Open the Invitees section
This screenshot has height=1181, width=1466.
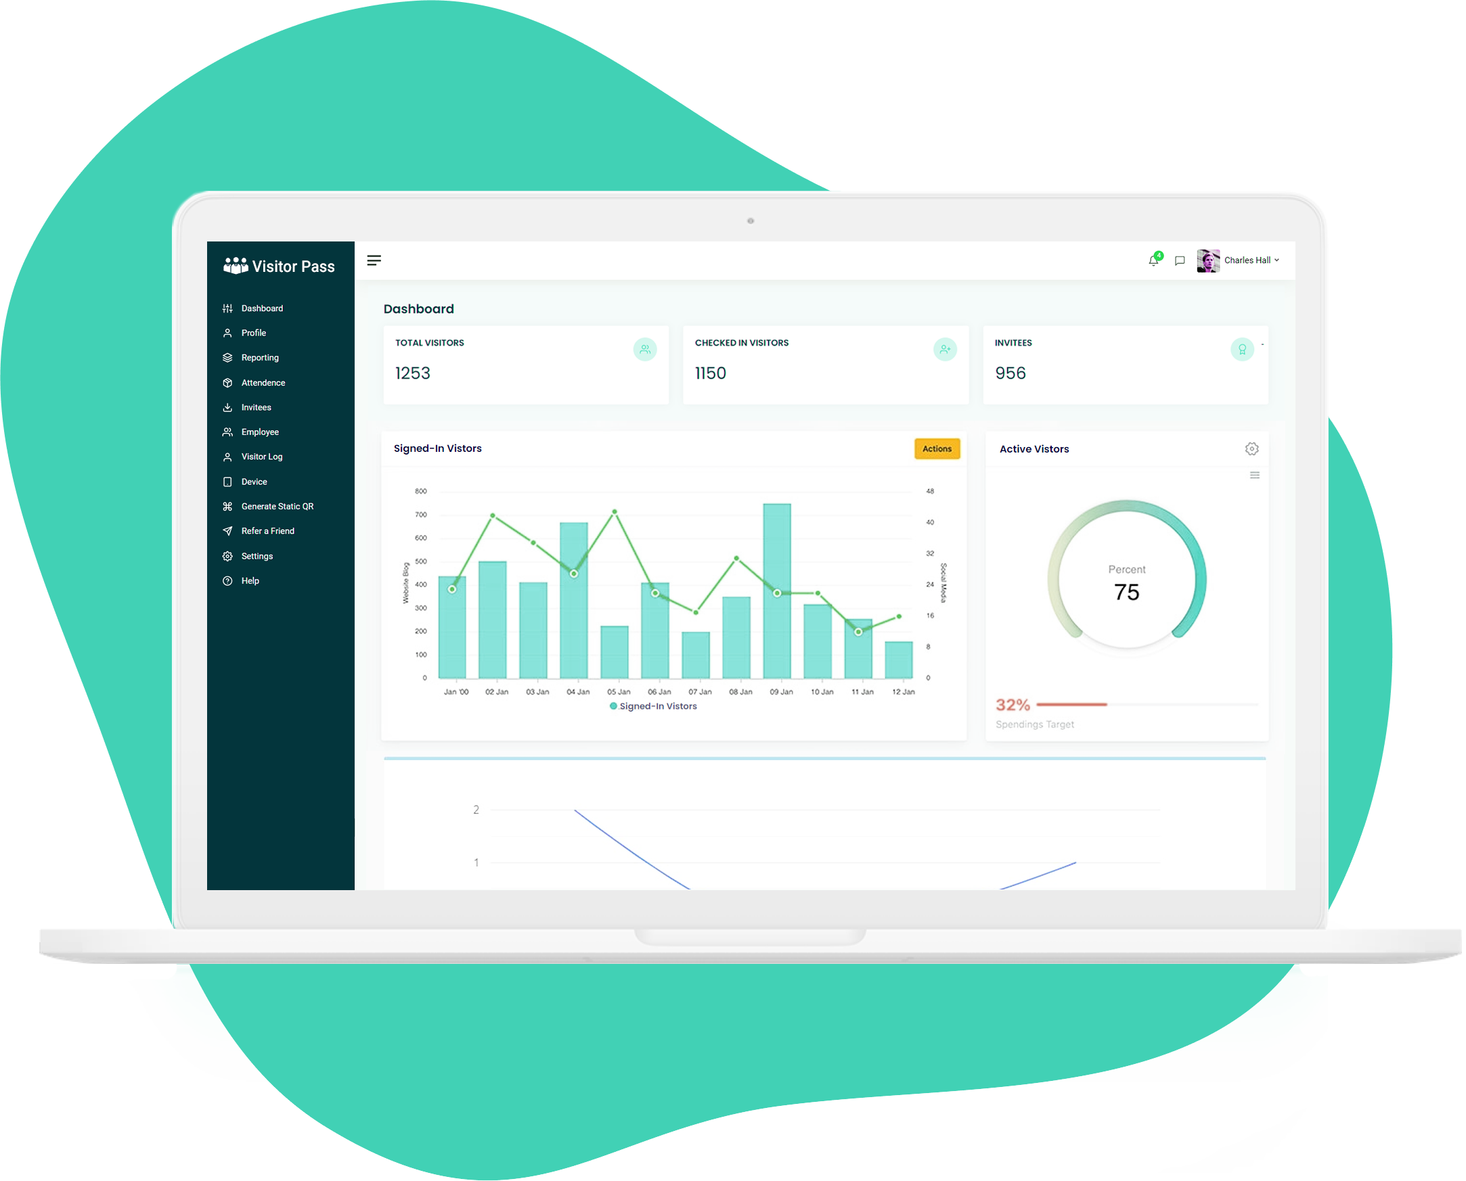pyautogui.click(x=257, y=409)
